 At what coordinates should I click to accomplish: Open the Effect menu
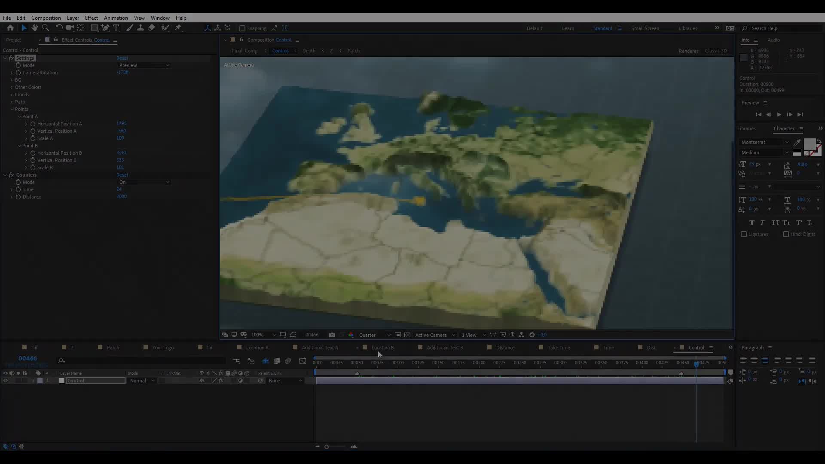pos(92,18)
